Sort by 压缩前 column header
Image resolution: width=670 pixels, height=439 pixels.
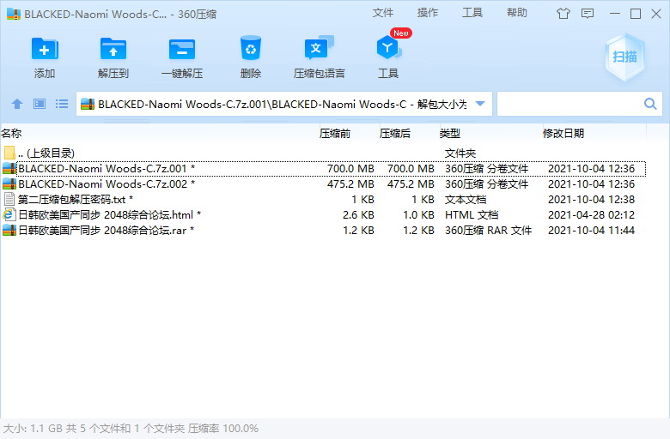335,134
